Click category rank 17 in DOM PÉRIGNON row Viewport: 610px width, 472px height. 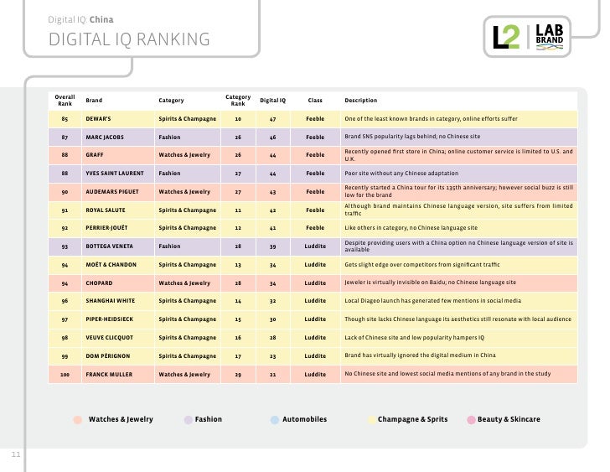pos(238,356)
